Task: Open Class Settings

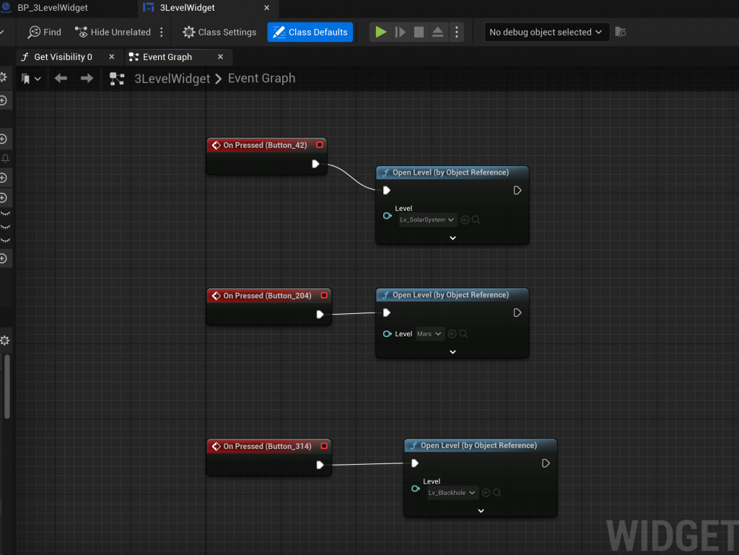Action: point(219,32)
